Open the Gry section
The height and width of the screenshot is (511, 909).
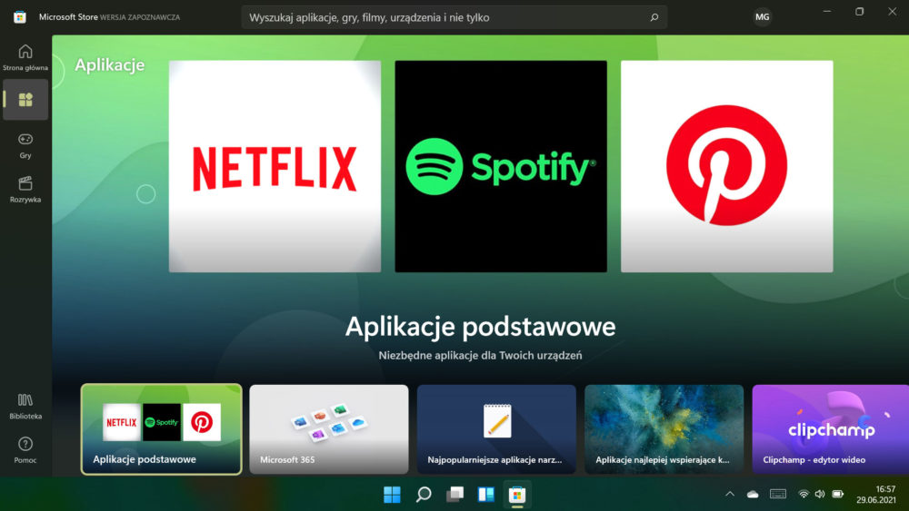[x=25, y=145]
